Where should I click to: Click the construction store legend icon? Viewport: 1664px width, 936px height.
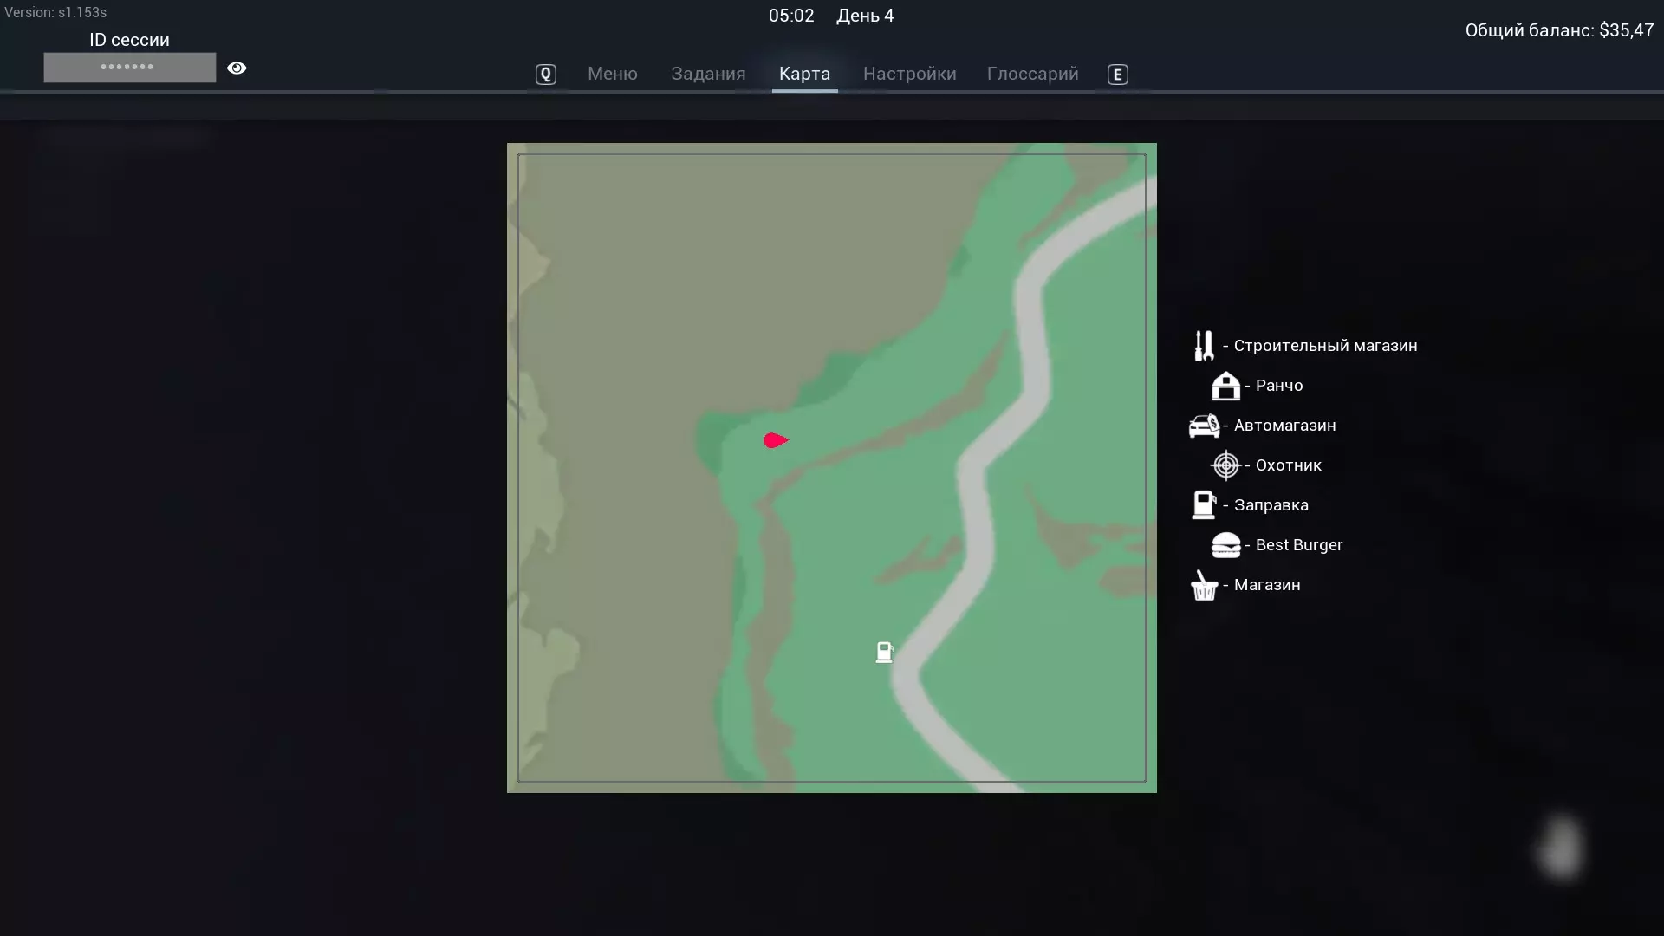pyautogui.click(x=1204, y=346)
